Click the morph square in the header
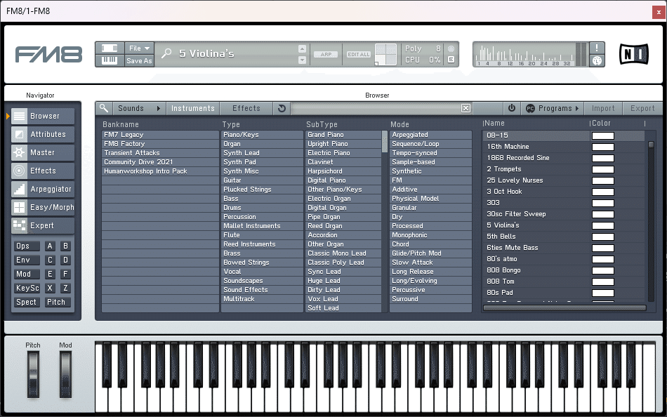 click(386, 55)
